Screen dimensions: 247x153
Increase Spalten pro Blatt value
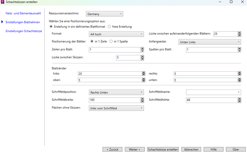coord(239,48)
